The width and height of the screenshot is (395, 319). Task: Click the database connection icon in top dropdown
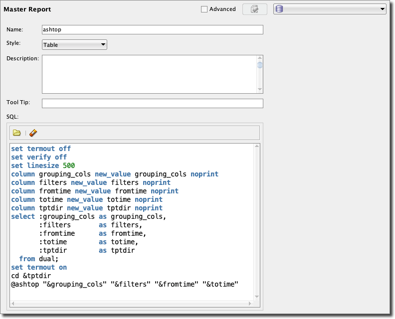(279, 9)
